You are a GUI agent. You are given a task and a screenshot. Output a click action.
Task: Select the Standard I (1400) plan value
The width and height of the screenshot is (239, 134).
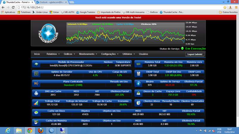point(73,85)
